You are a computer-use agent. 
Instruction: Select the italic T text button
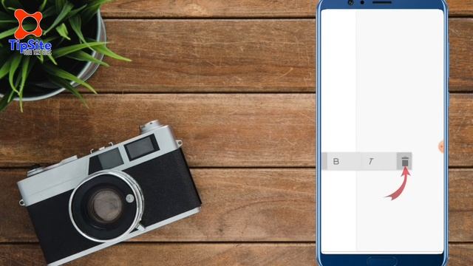[x=371, y=161]
